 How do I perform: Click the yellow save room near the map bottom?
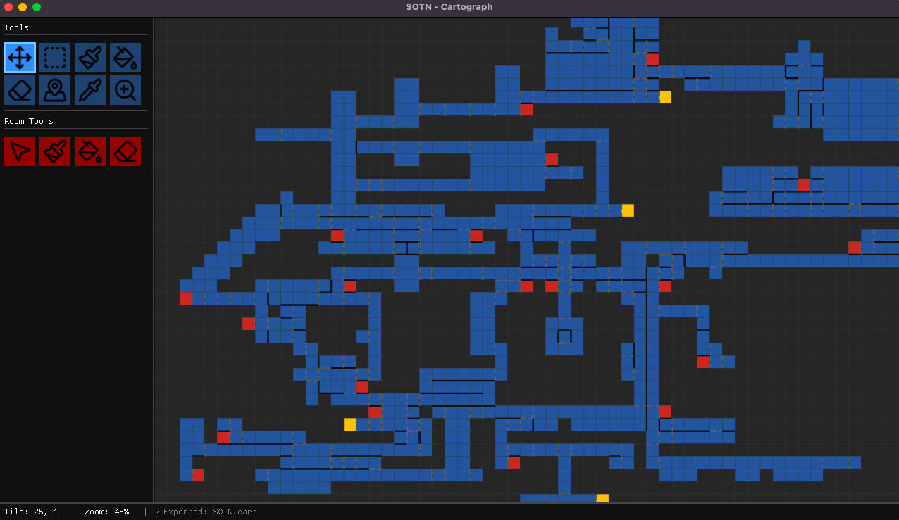click(602, 497)
